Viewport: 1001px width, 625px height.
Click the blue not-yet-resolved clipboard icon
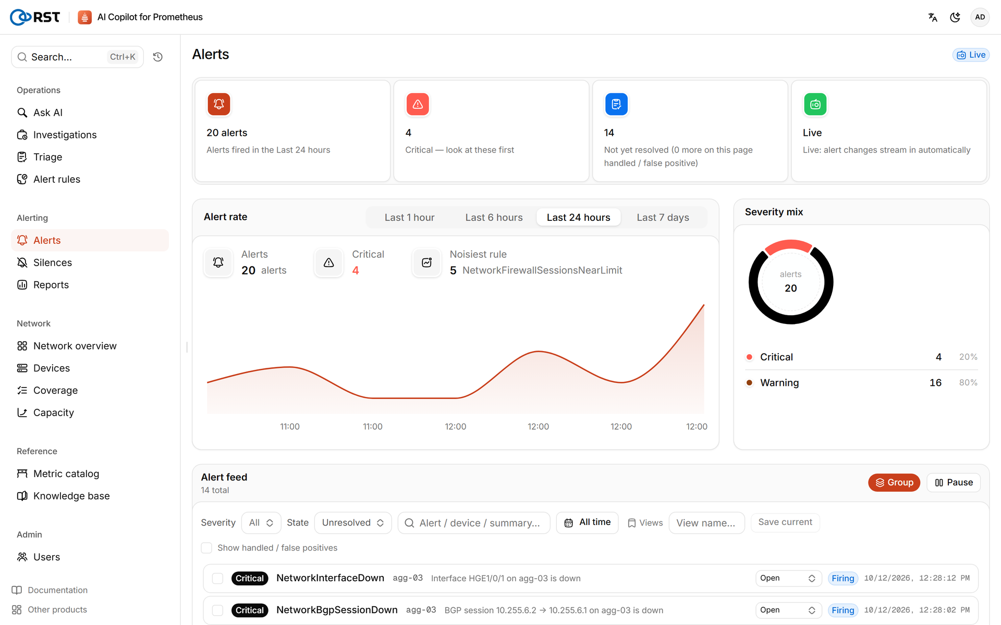(616, 104)
